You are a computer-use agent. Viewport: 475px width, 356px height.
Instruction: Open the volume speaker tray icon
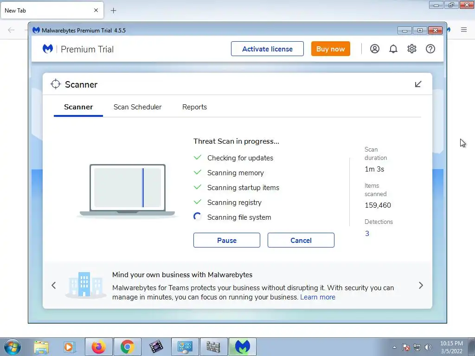pyautogui.click(x=428, y=347)
